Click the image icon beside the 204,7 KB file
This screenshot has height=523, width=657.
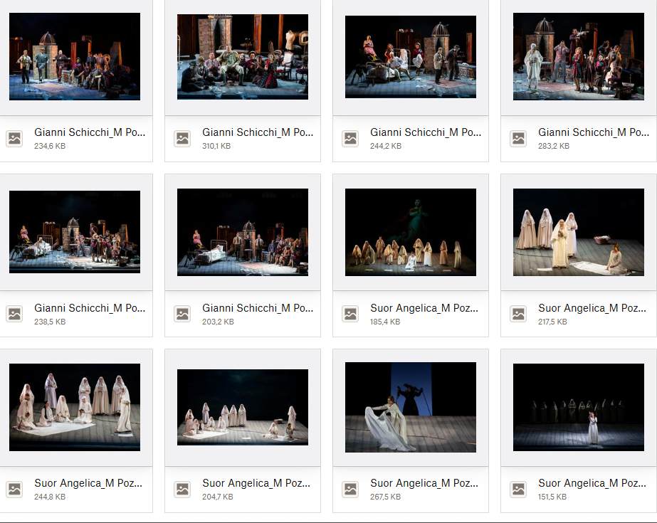(x=182, y=489)
